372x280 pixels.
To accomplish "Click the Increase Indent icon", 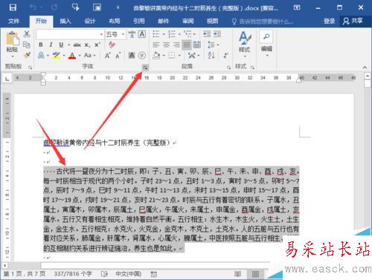I will (x=217, y=34).
